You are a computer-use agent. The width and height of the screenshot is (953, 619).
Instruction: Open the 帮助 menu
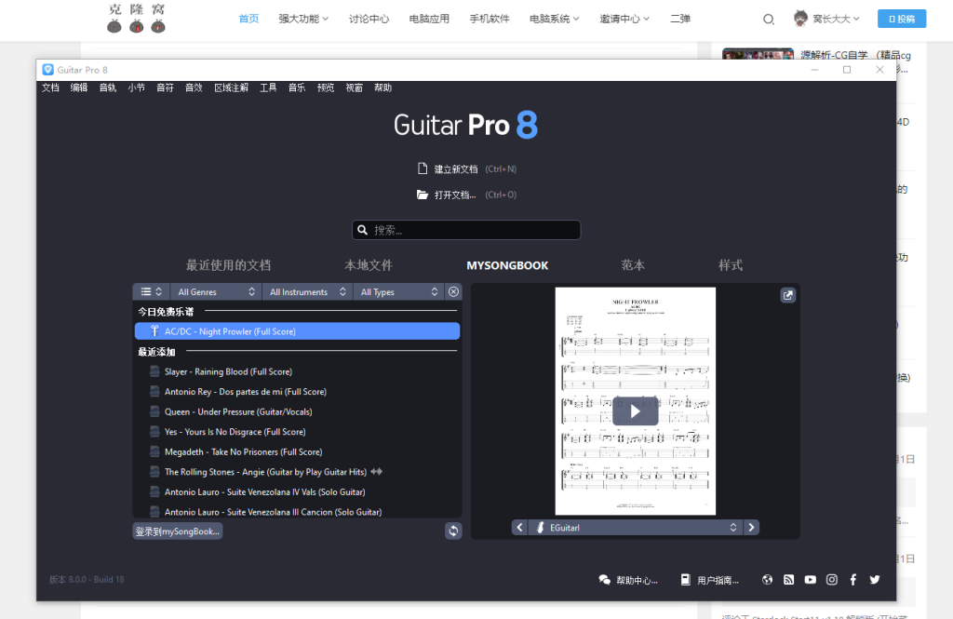pos(383,87)
